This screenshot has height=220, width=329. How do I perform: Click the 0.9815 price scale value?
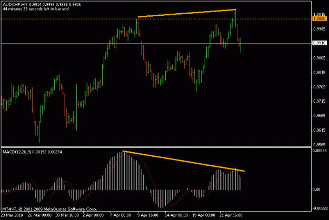pos(320,73)
